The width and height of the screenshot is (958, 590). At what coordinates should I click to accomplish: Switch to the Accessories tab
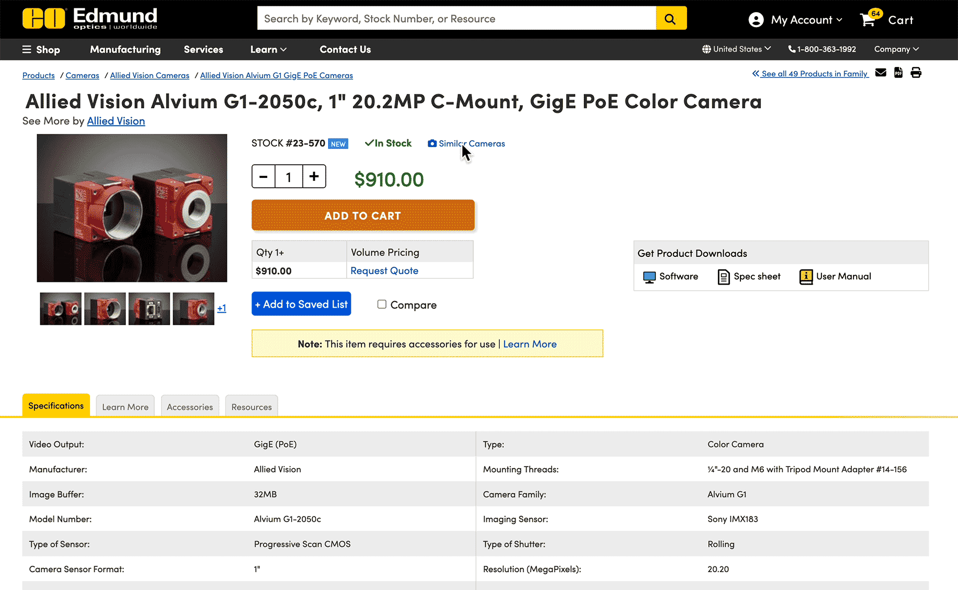[190, 406]
